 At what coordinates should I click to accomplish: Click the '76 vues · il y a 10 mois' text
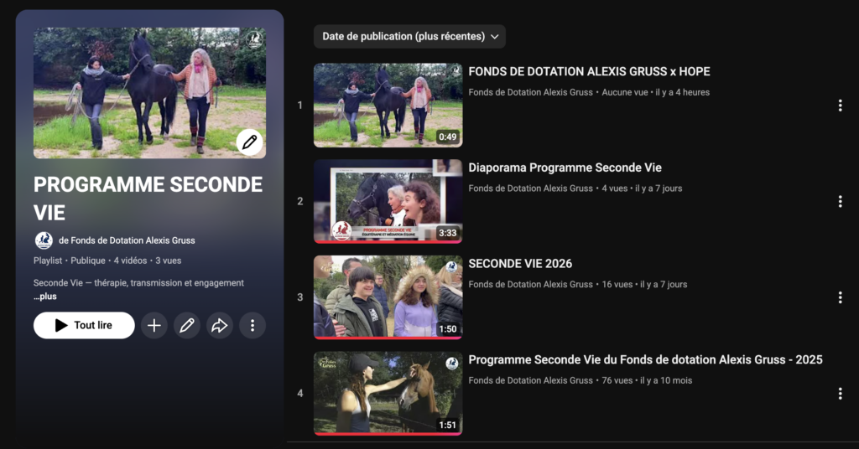(x=647, y=380)
